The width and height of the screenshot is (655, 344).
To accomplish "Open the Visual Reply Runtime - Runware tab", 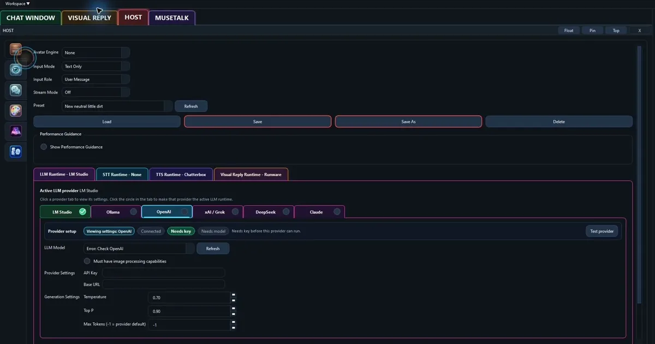I will click(251, 174).
